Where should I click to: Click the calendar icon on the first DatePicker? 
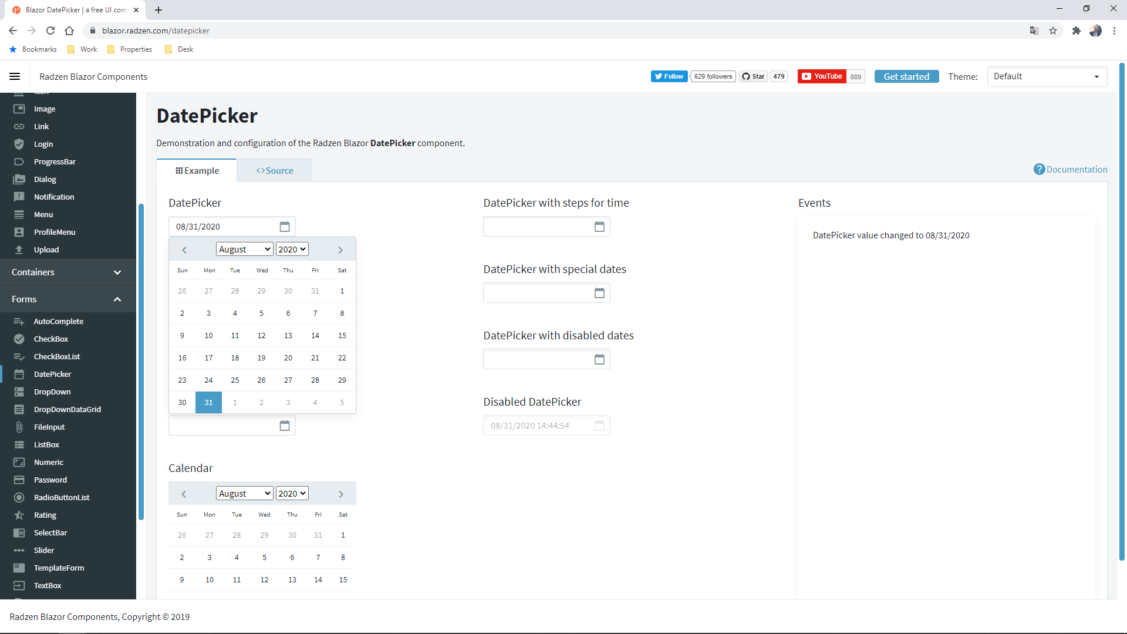coord(285,226)
